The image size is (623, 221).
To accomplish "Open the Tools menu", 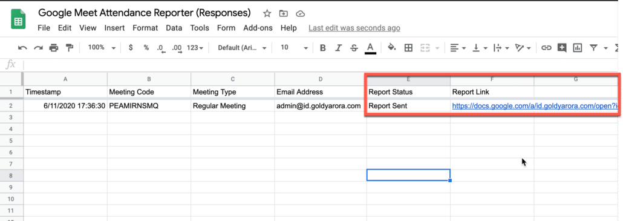I will click(200, 28).
